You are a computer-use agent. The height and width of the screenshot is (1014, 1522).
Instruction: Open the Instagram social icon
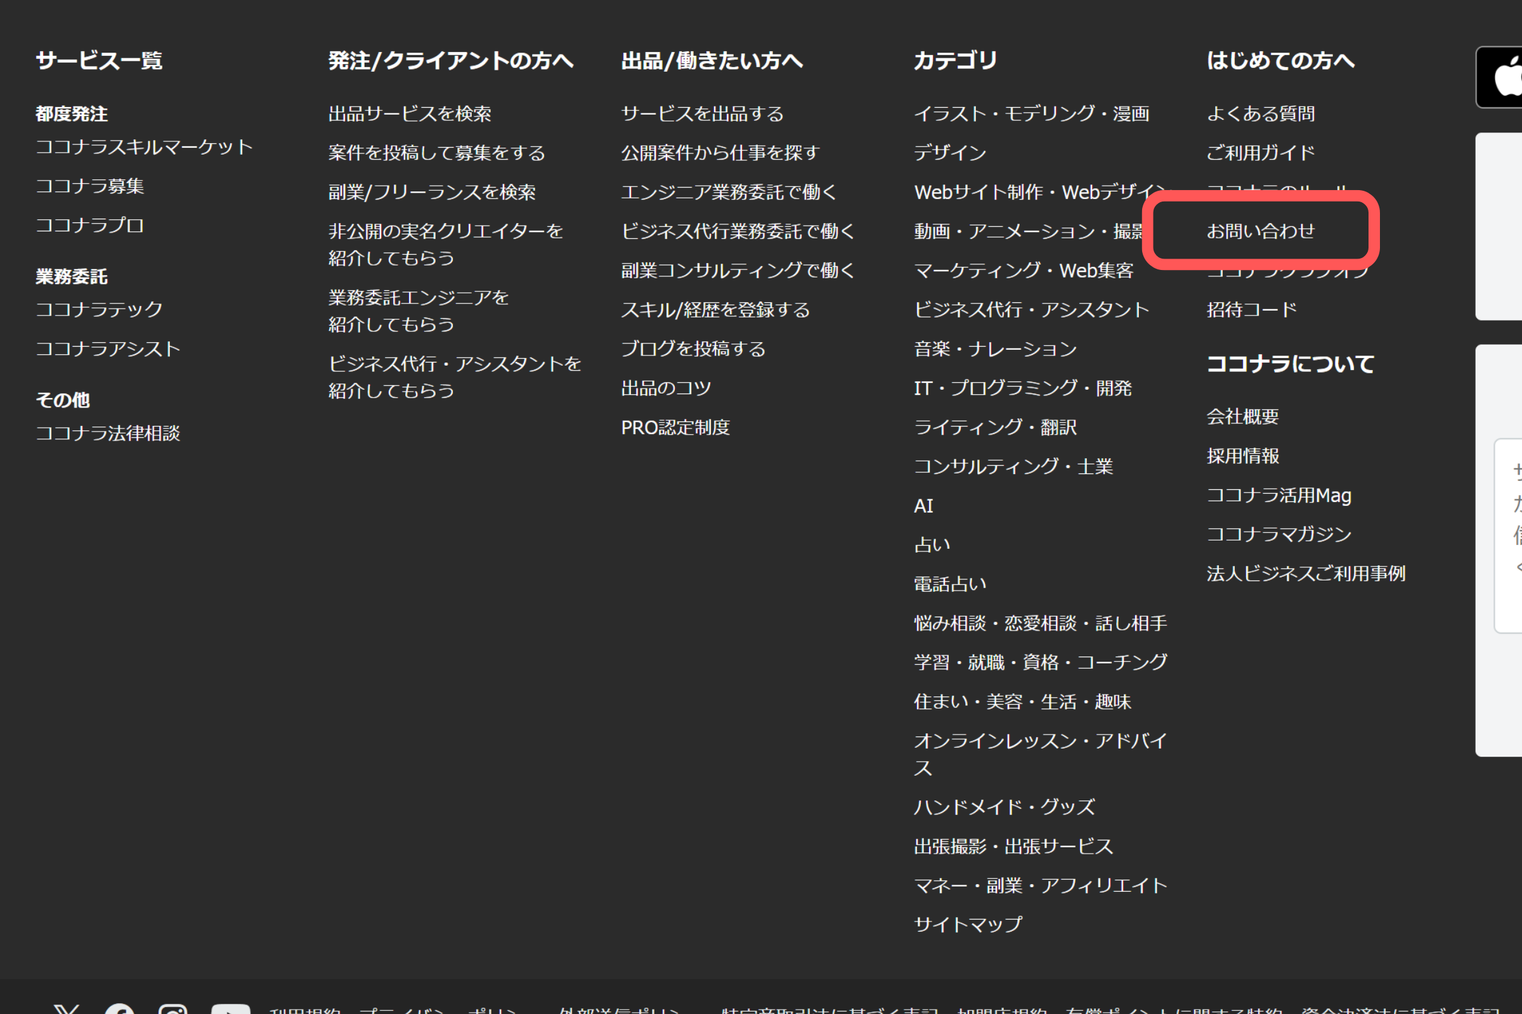(x=172, y=1010)
